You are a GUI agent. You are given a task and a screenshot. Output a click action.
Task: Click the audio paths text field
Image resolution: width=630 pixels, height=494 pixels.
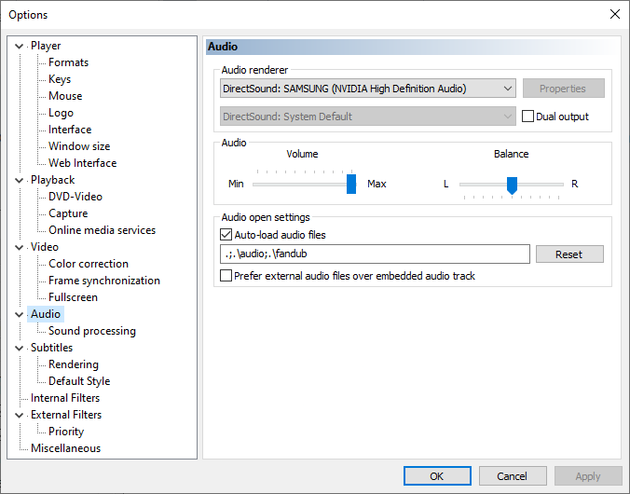point(375,254)
